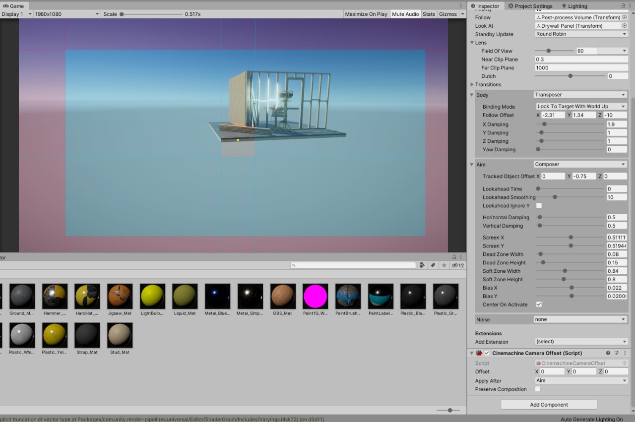Toggle Center On Activate checkbox
The image size is (635, 422).
point(539,304)
